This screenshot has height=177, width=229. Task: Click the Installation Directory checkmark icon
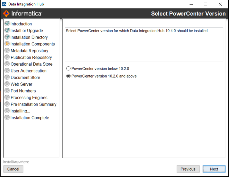pyautogui.click(x=7, y=37)
